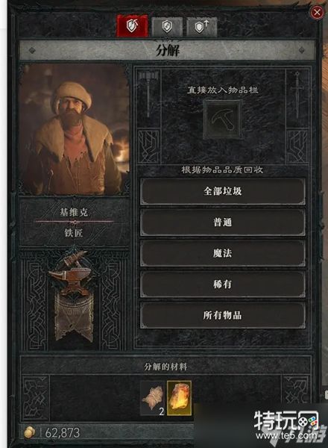This screenshot has width=328, height=448.
Task: Click the 基维克 vendor name label
Action: [x=74, y=212]
